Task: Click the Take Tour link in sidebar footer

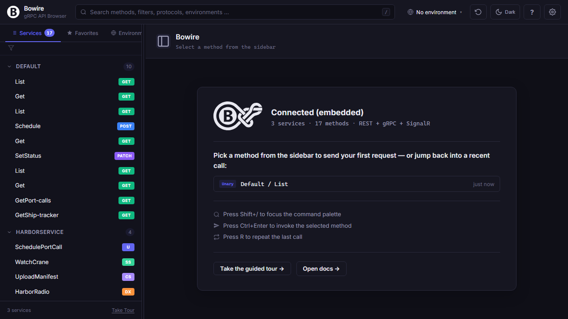Action: point(123,310)
